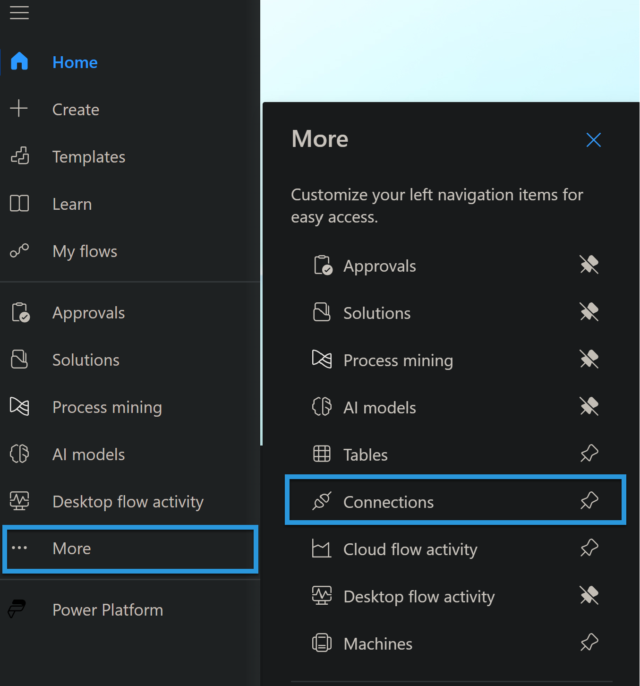640x686 pixels.
Task: Select Connections in the More panel
Action: coord(388,501)
